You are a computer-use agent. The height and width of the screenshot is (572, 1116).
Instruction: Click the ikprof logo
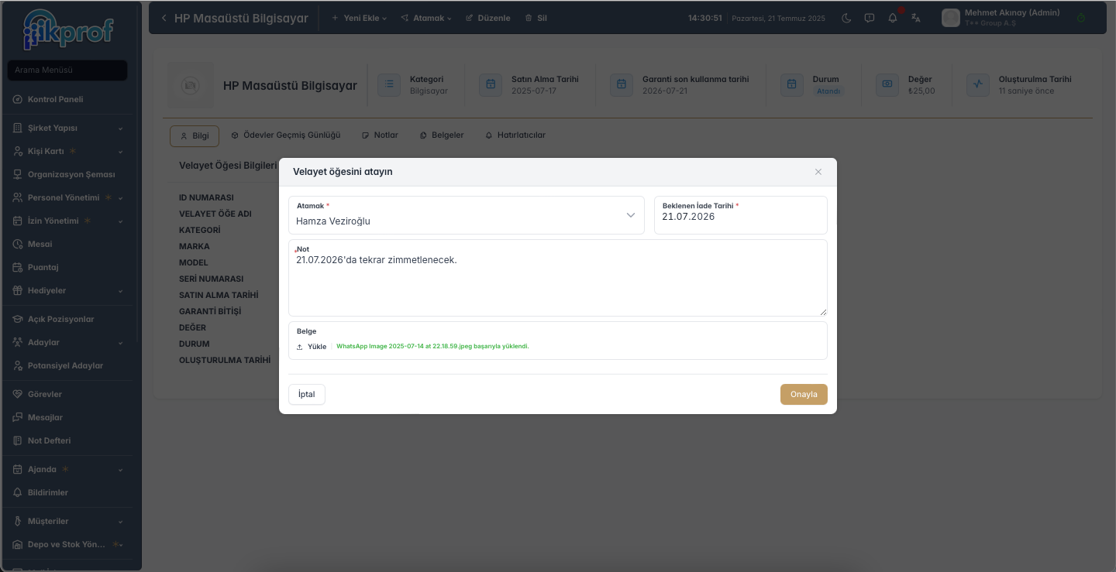68,29
